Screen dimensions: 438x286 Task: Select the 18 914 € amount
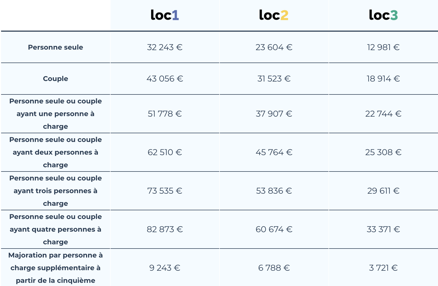click(383, 79)
